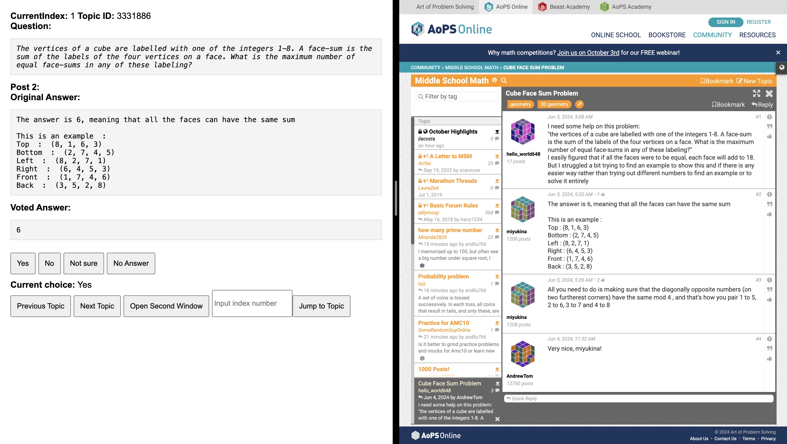Viewport: 787px width, 444px height.
Task: Open the Join us on October 3rd link
Action: [588, 53]
